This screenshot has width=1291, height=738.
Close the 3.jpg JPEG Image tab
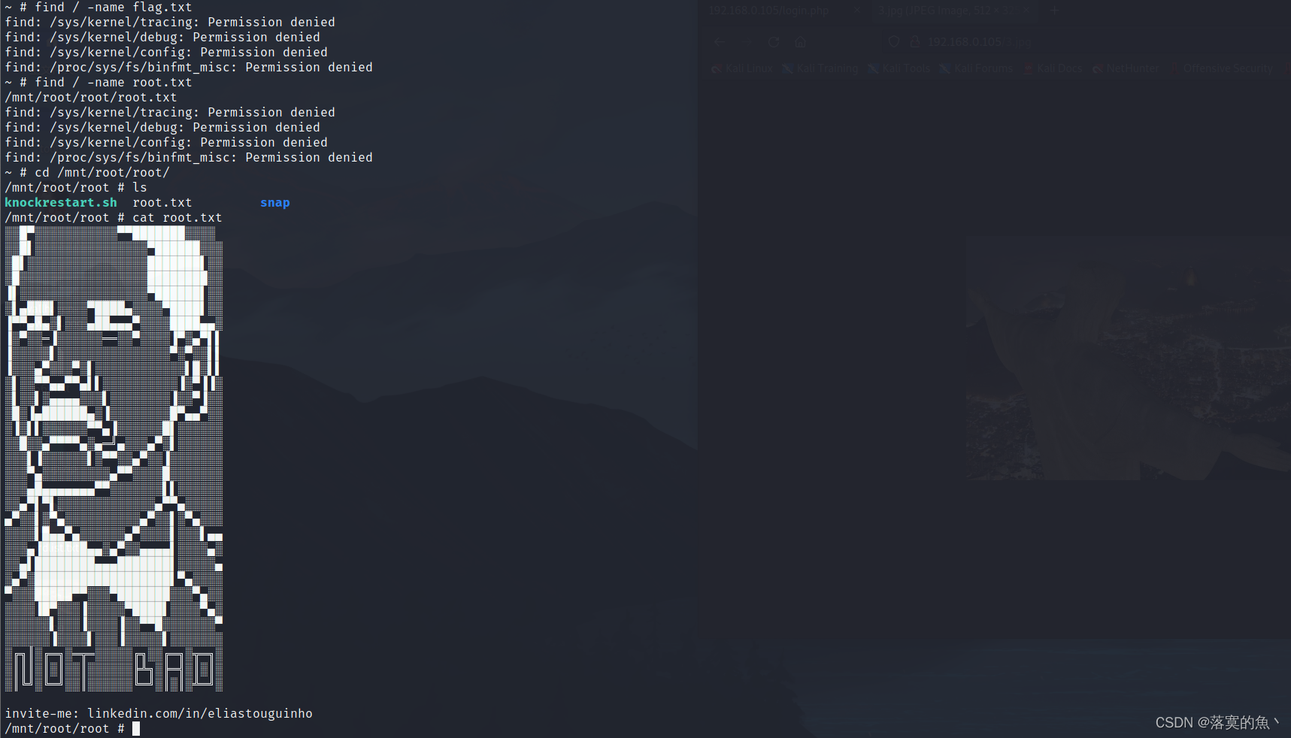pos(1028,11)
